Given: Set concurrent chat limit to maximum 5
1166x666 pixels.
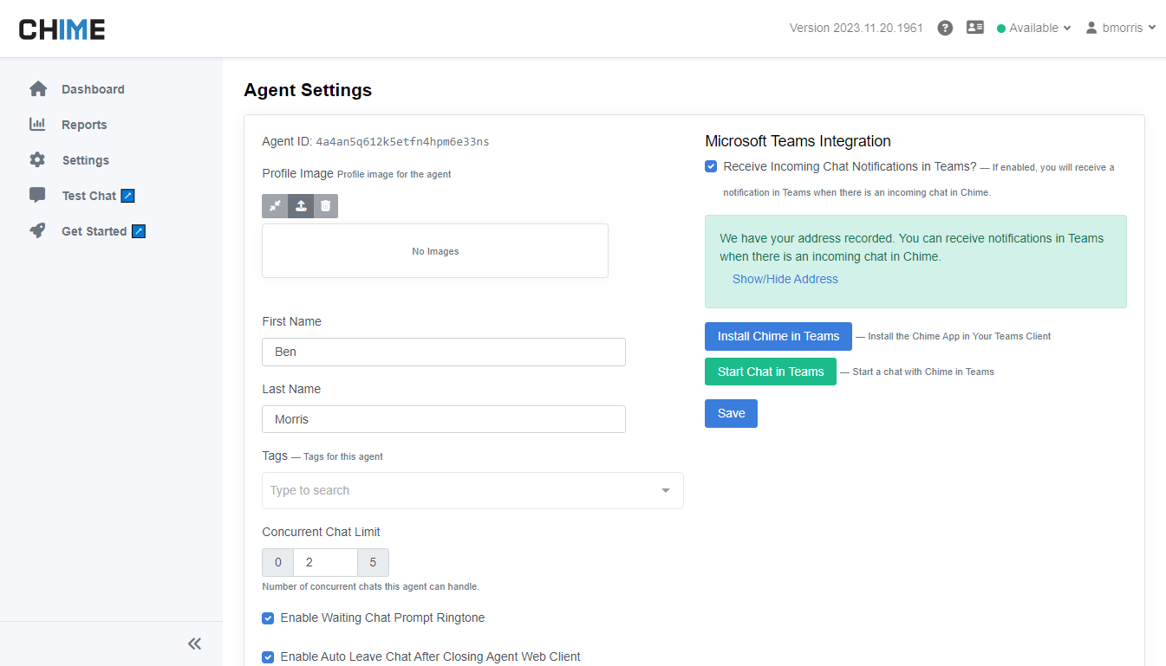Looking at the screenshot, I should click(373, 562).
